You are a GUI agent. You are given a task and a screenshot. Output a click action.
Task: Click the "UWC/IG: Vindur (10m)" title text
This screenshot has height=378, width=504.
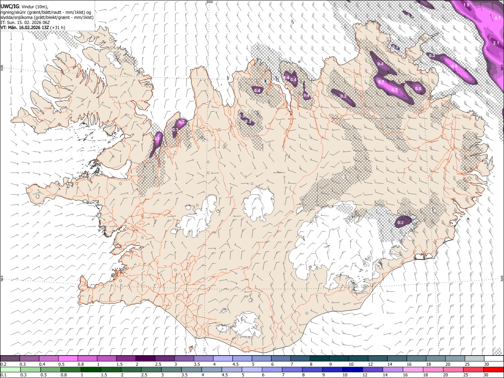coord(24,6)
